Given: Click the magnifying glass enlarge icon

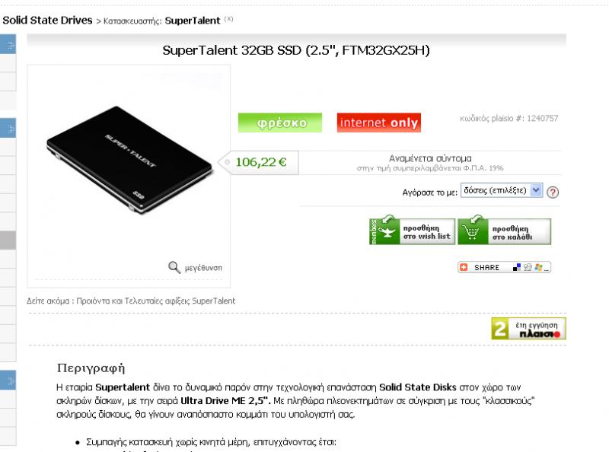Looking at the screenshot, I should click(174, 267).
